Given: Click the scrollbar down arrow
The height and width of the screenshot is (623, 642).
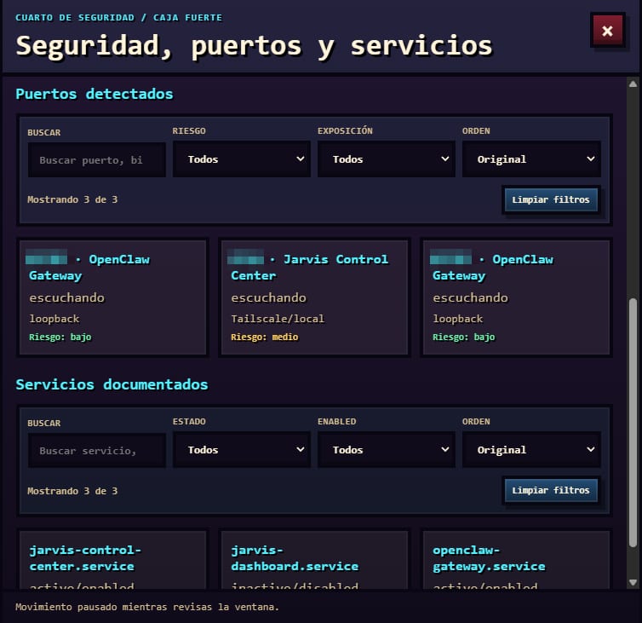Looking at the screenshot, I should tap(633, 582).
